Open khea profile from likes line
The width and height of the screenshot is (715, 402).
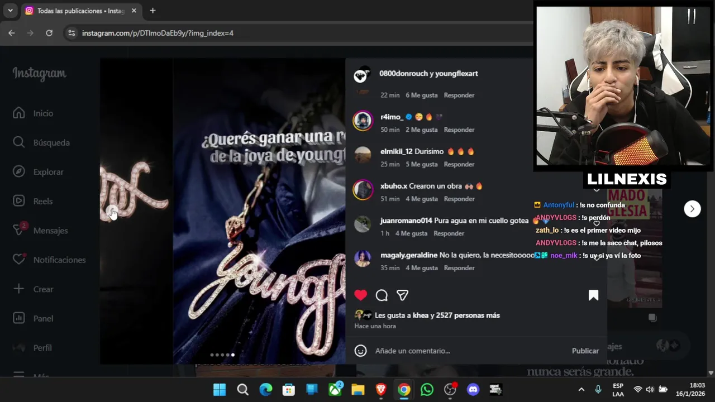click(x=420, y=315)
